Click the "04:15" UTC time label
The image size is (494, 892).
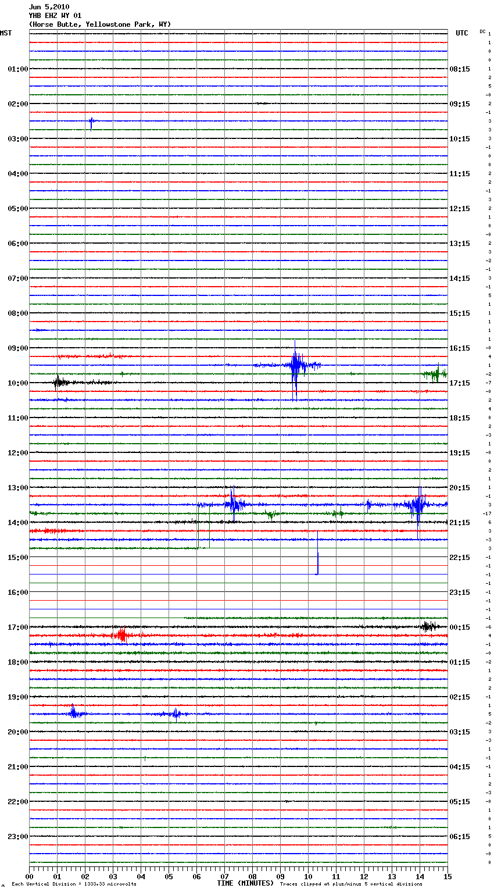click(460, 766)
